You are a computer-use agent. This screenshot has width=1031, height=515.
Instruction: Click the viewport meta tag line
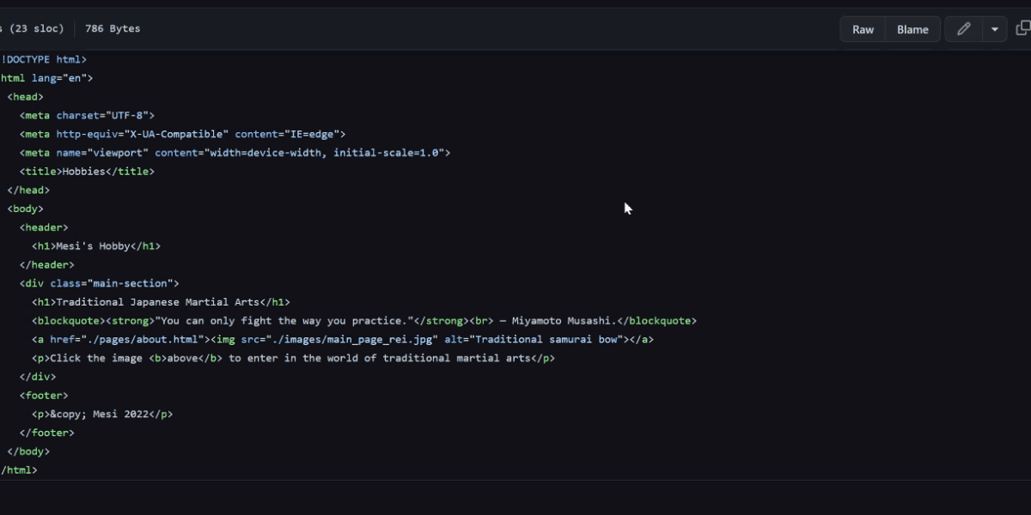point(235,153)
